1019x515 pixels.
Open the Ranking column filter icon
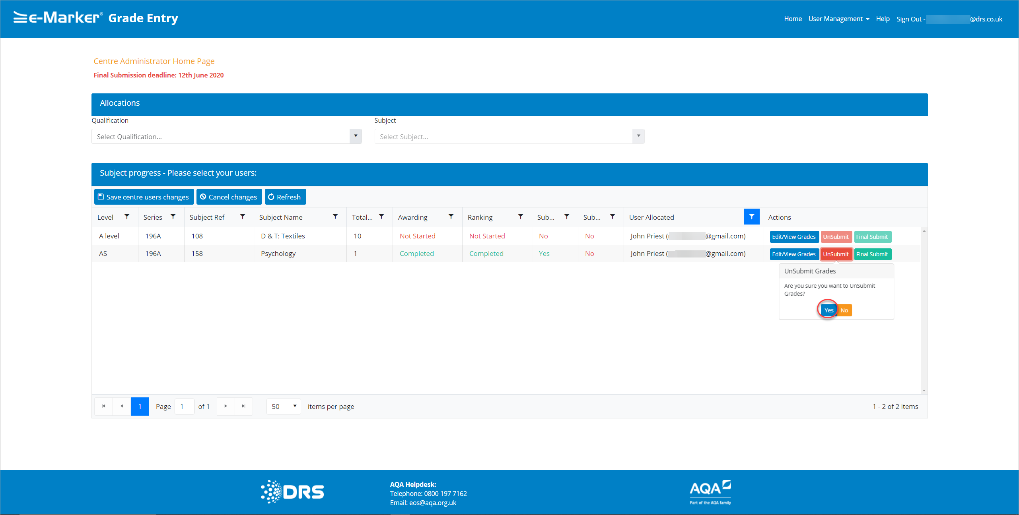tap(521, 217)
